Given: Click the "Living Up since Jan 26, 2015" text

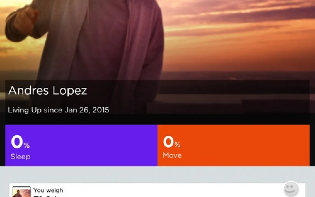Looking at the screenshot, I should click(x=59, y=110).
